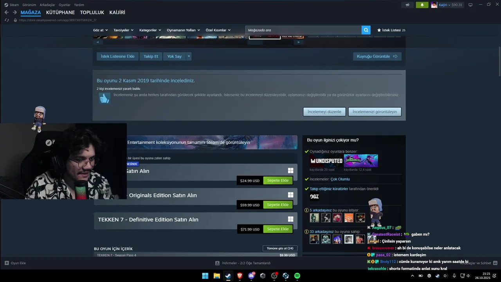Screen dimensions: 501x282
Task: Click the tray microphone icon
Action: tap(454, 276)
